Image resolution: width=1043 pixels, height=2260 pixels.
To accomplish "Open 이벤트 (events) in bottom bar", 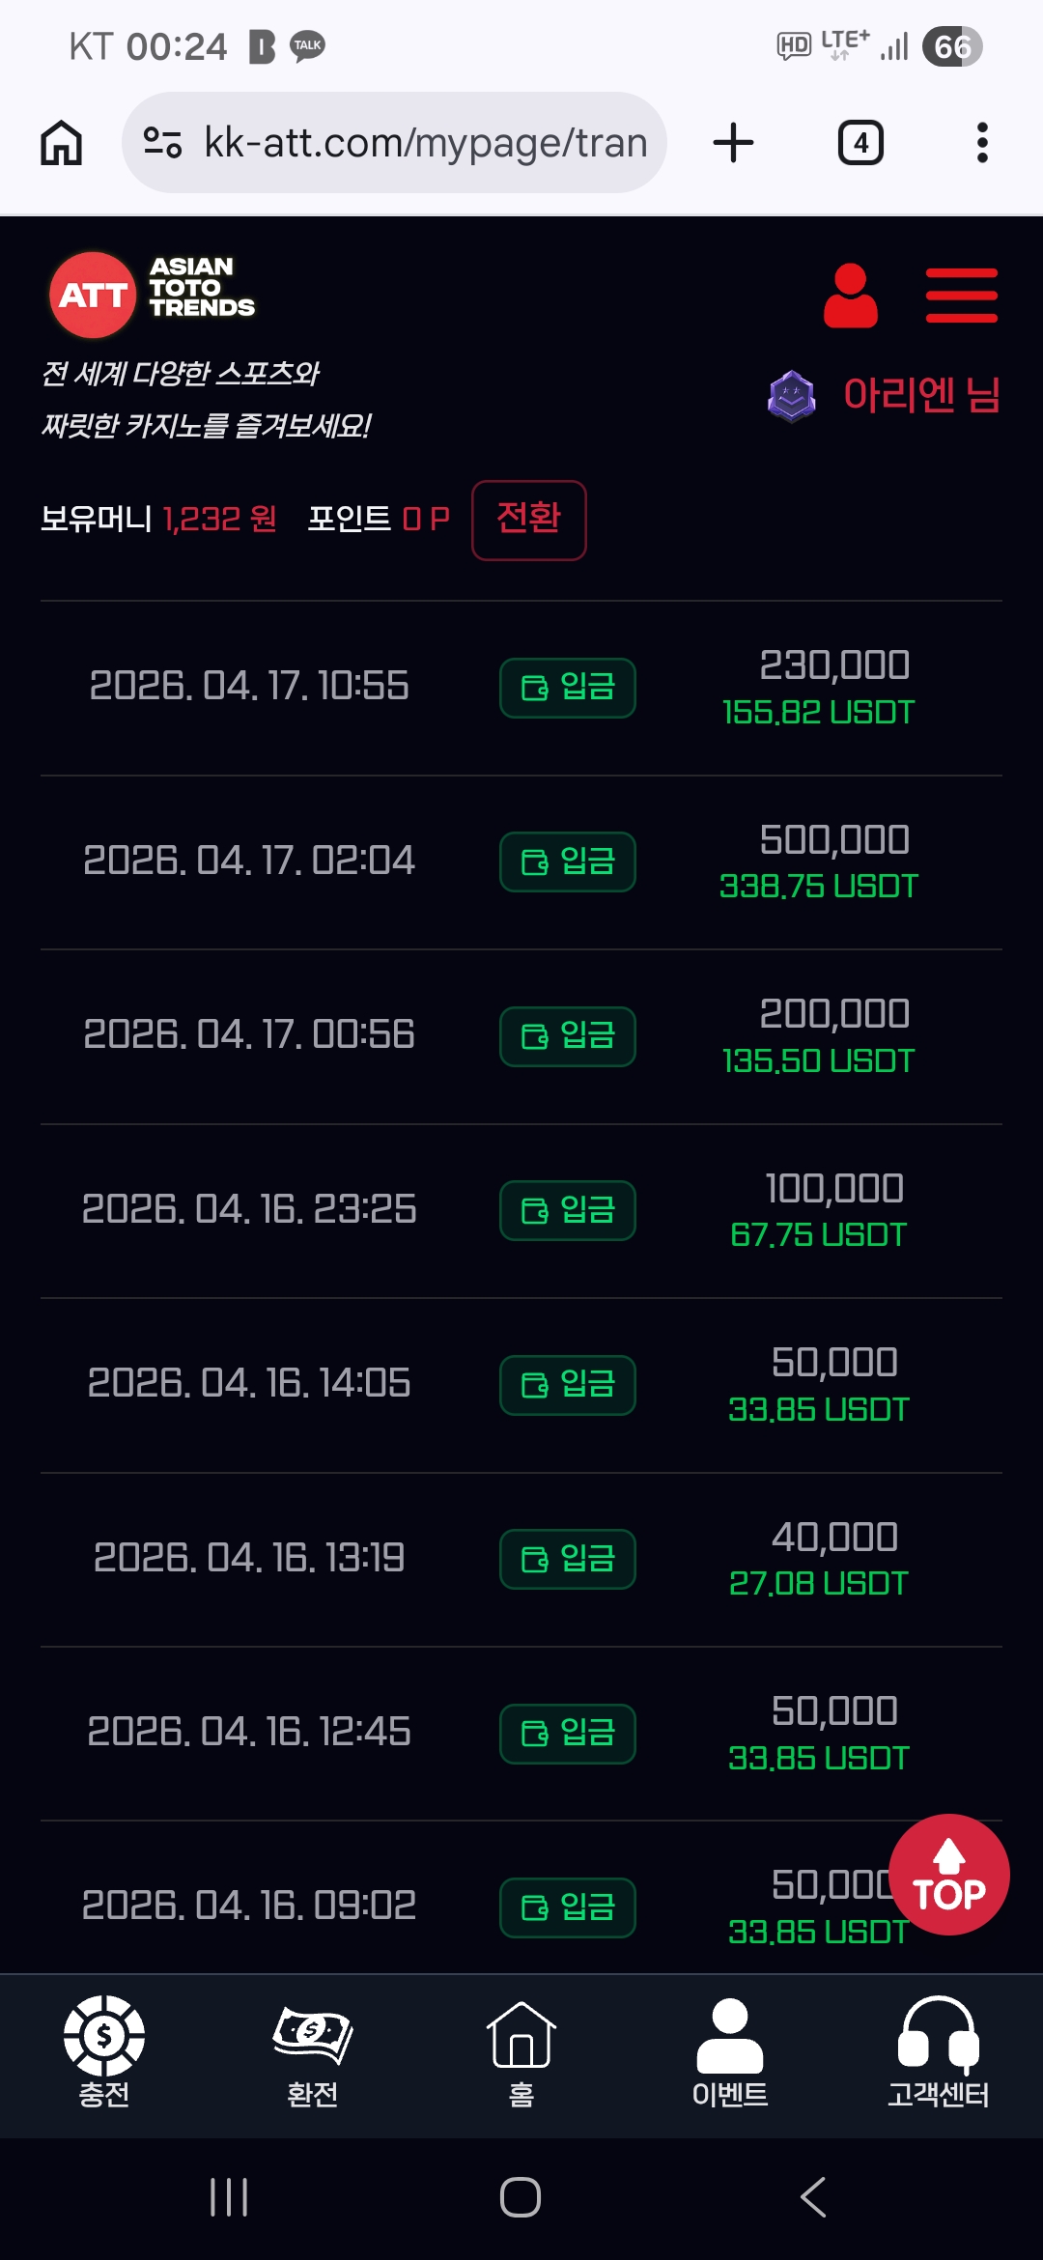I will [730, 2051].
